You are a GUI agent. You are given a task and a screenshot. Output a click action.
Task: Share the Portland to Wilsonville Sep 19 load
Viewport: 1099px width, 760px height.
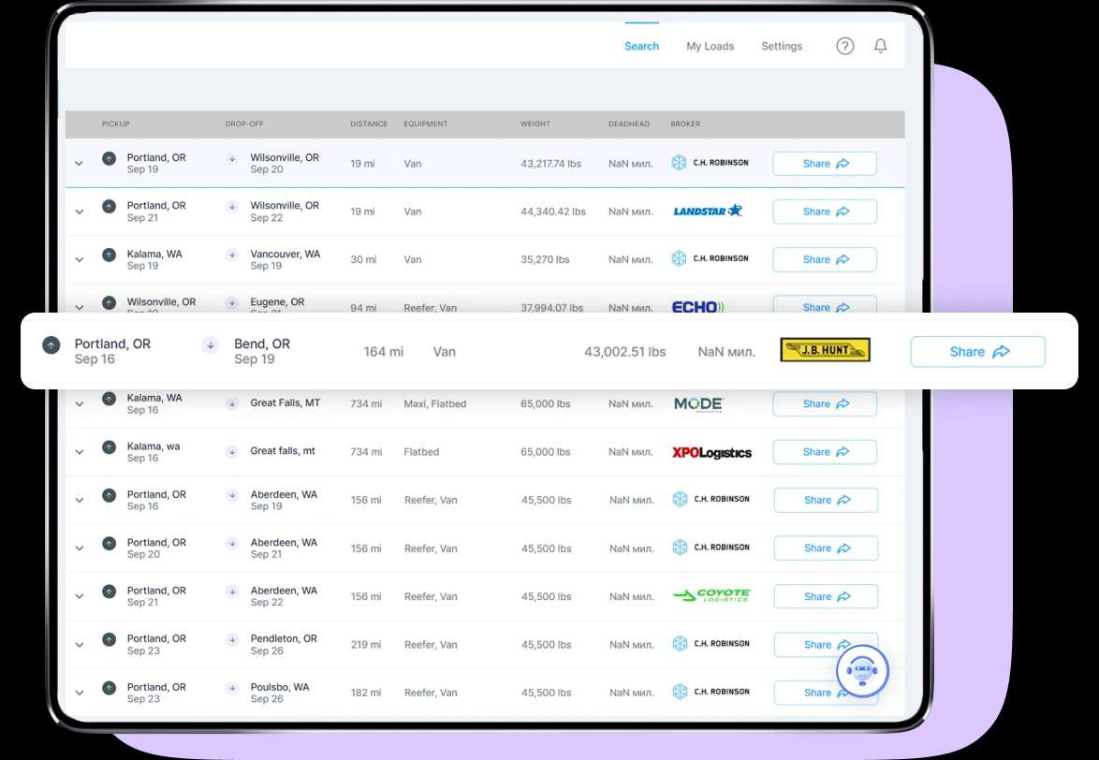coord(825,163)
